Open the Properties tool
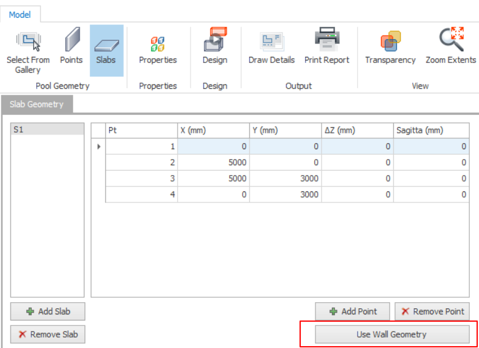This screenshot has height=348, width=479. point(157,49)
